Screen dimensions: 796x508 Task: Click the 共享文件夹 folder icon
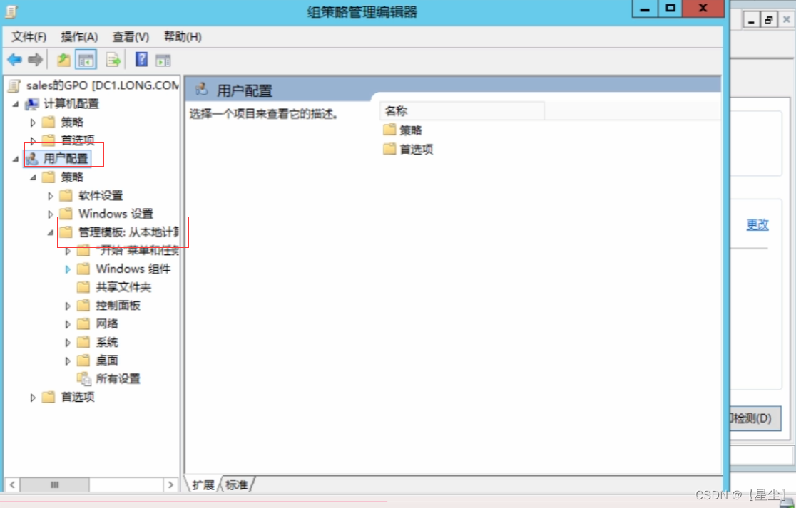pos(83,287)
